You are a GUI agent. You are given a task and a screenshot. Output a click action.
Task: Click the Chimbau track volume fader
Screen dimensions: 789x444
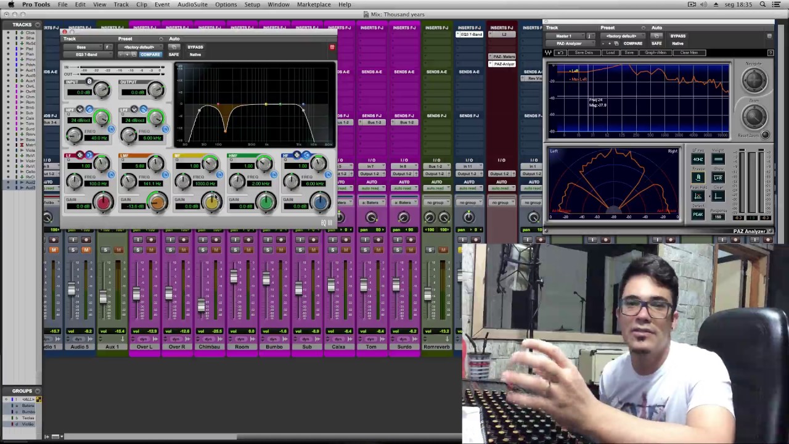coord(201,305)
